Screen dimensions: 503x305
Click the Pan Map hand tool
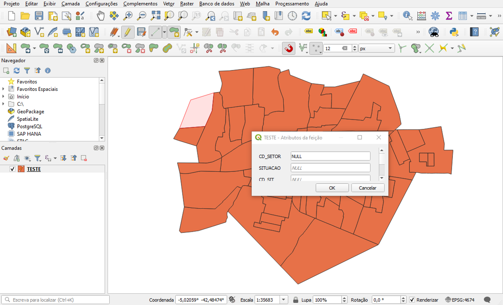point(100,16)
